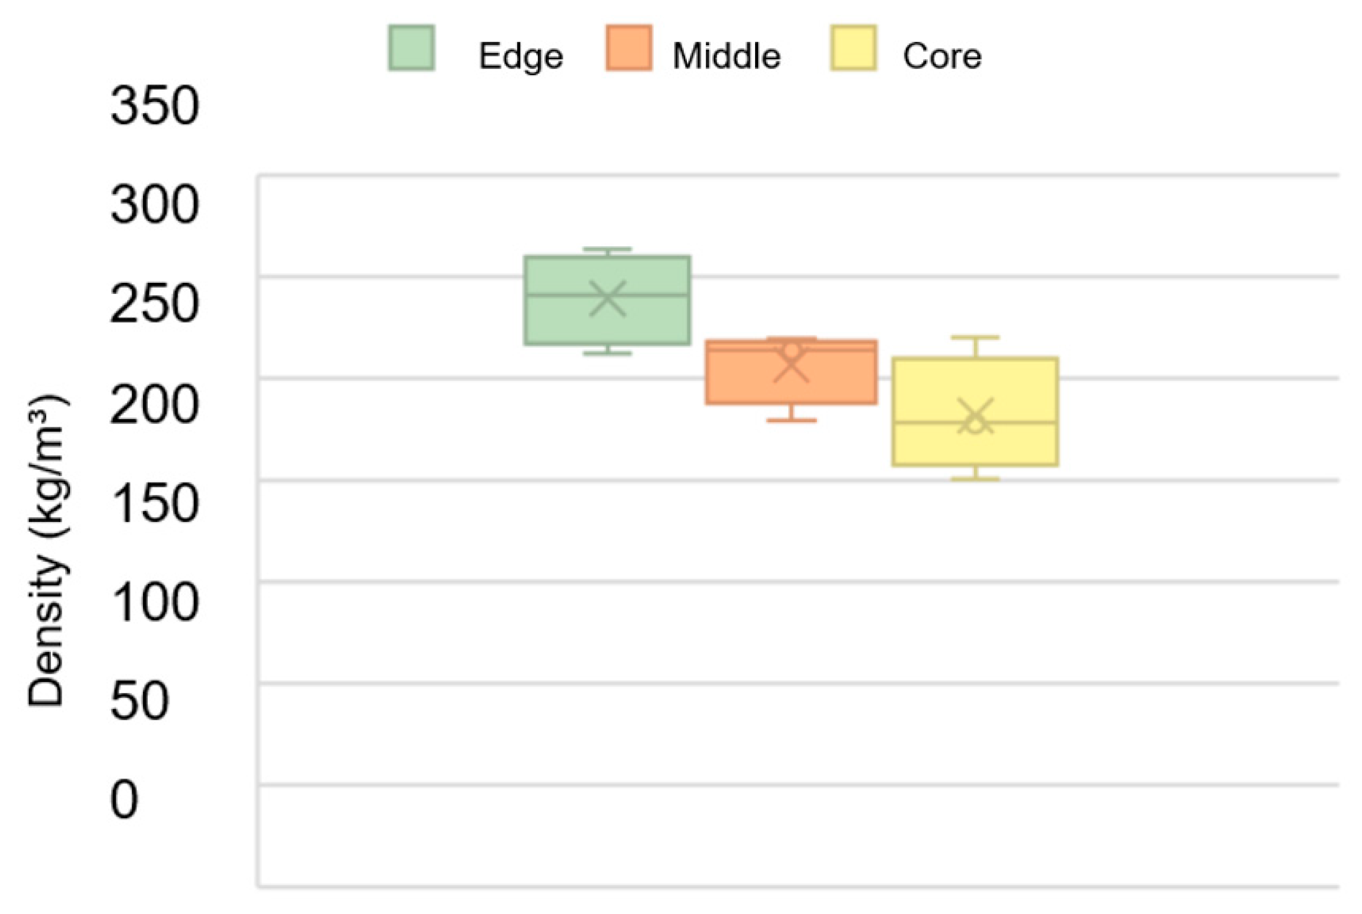Click the Edge legend label

(x=521, y=57)
